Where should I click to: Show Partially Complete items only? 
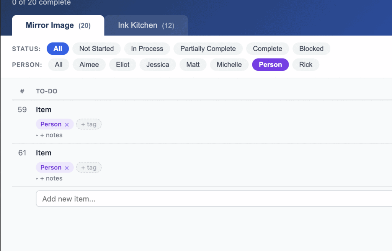pos(208,49)
